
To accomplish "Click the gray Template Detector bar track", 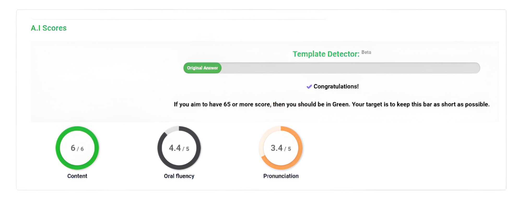I will [x=350, y=68].
